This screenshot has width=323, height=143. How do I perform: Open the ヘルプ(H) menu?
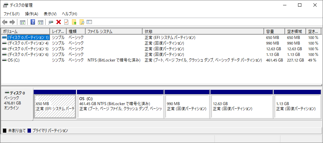pos(69,14)
